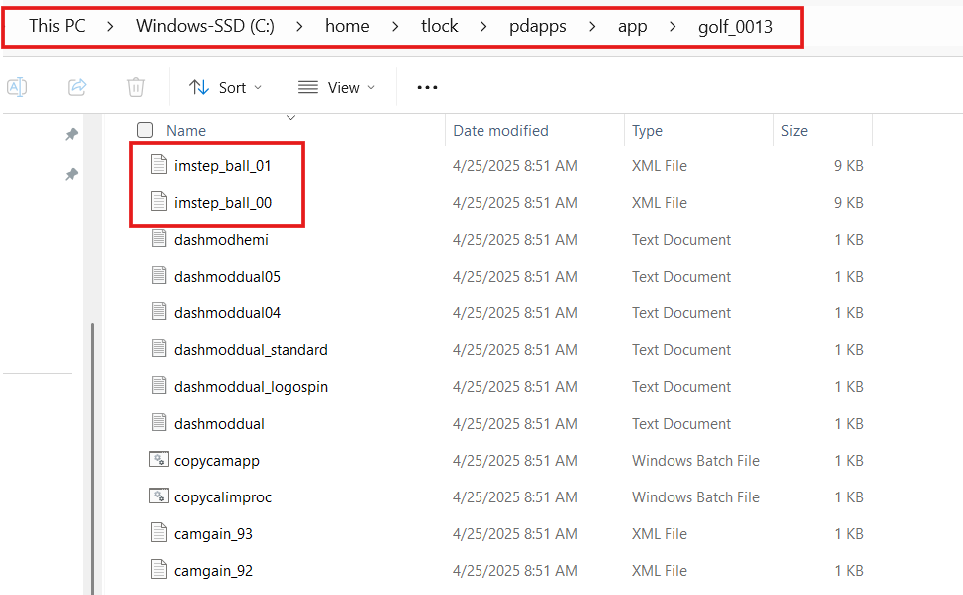Click the lower pin icon in sidebar

click(x=72, y=174)
